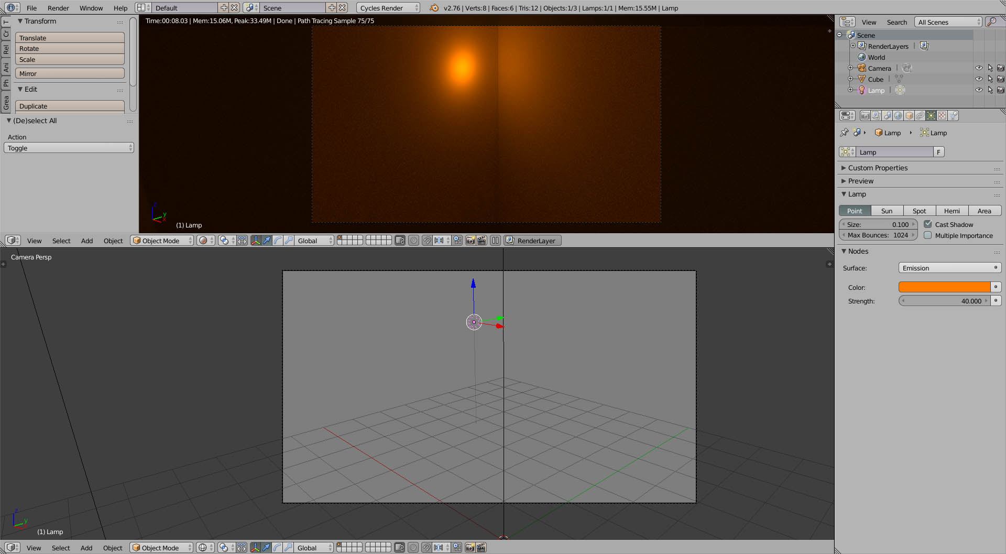Add a new scene

pos(332,8)
